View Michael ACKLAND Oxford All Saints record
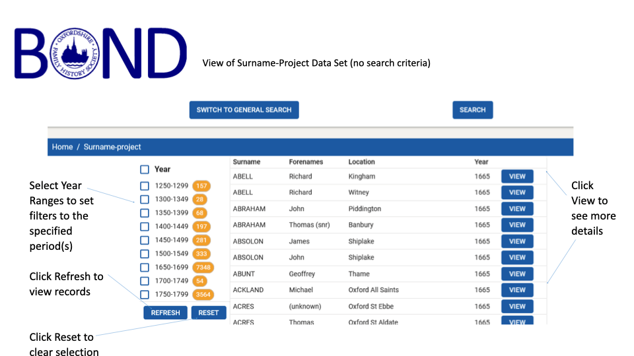 tap(517, 290)
